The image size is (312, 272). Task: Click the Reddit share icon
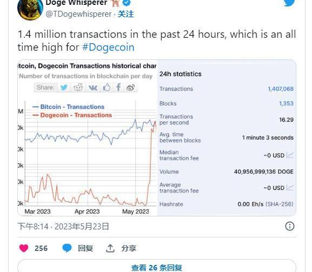(78, 87)
